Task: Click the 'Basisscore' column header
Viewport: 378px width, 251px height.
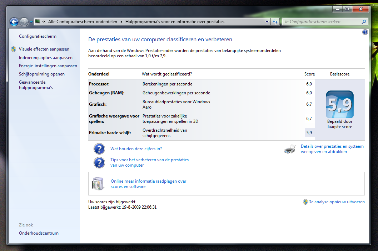Action: point(340,74)
